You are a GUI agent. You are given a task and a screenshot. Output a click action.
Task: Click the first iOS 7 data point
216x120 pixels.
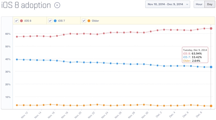[x=17, y=59]
